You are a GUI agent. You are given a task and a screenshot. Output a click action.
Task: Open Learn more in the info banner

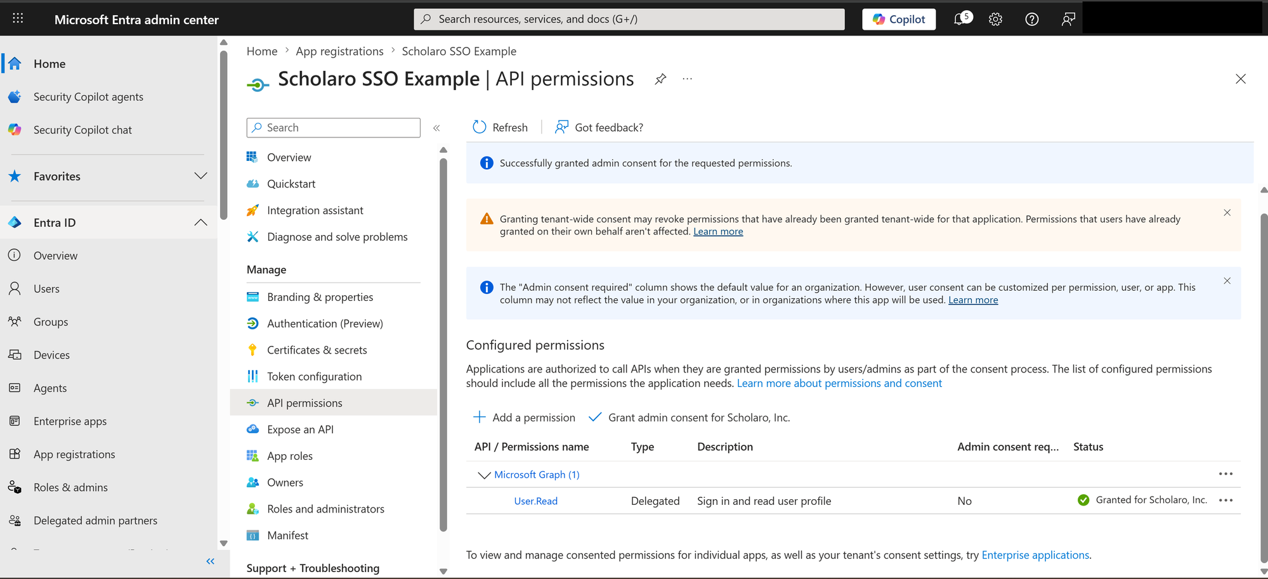coord(973,300)
